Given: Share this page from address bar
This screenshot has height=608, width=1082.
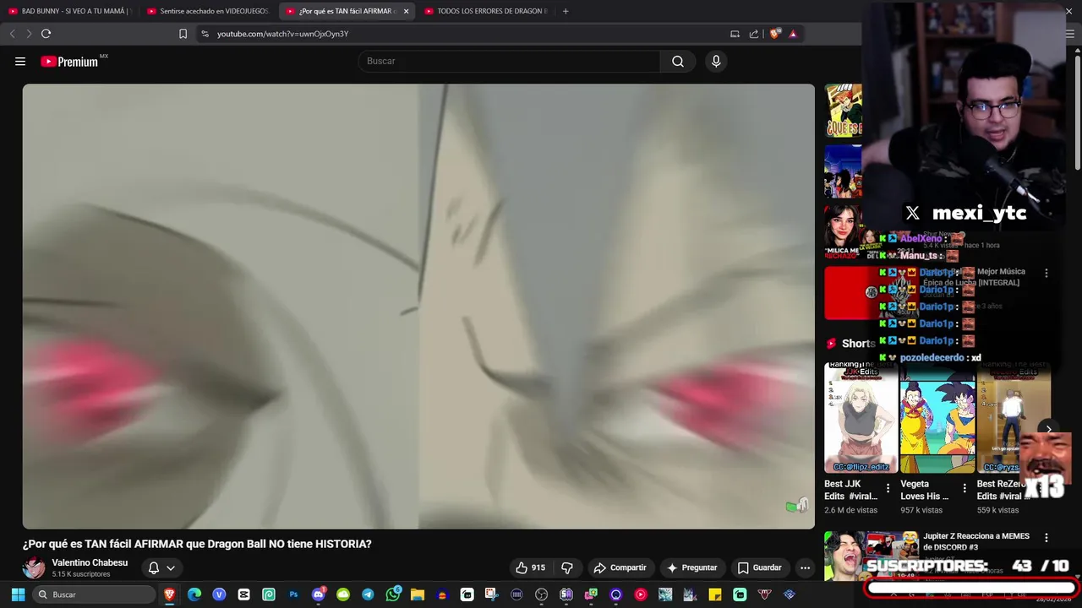Looking at the screenshot, I should (x=754, y=34).
